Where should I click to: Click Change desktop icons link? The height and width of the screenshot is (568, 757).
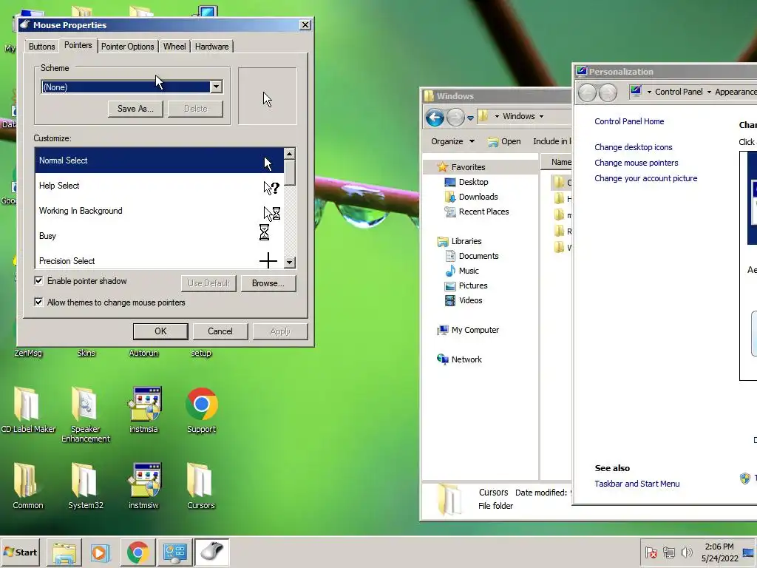(634, 147)
